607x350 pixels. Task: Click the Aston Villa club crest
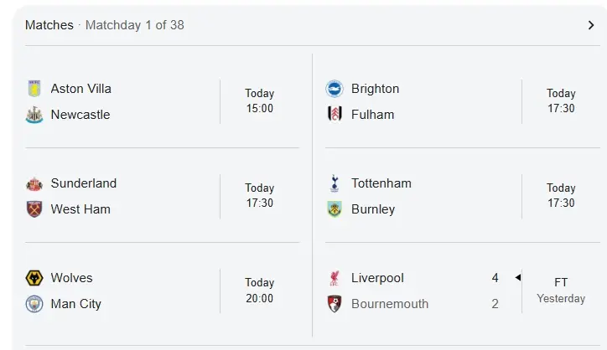[x=34, y=89]
